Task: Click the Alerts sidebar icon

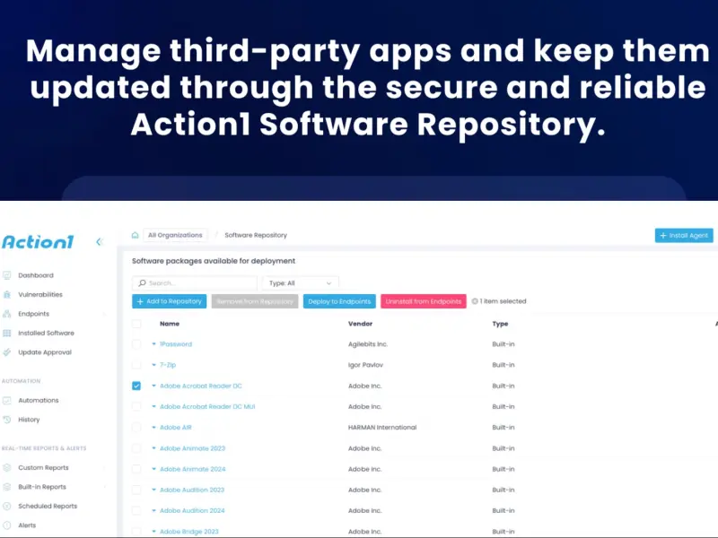Action: coord(7,525)
